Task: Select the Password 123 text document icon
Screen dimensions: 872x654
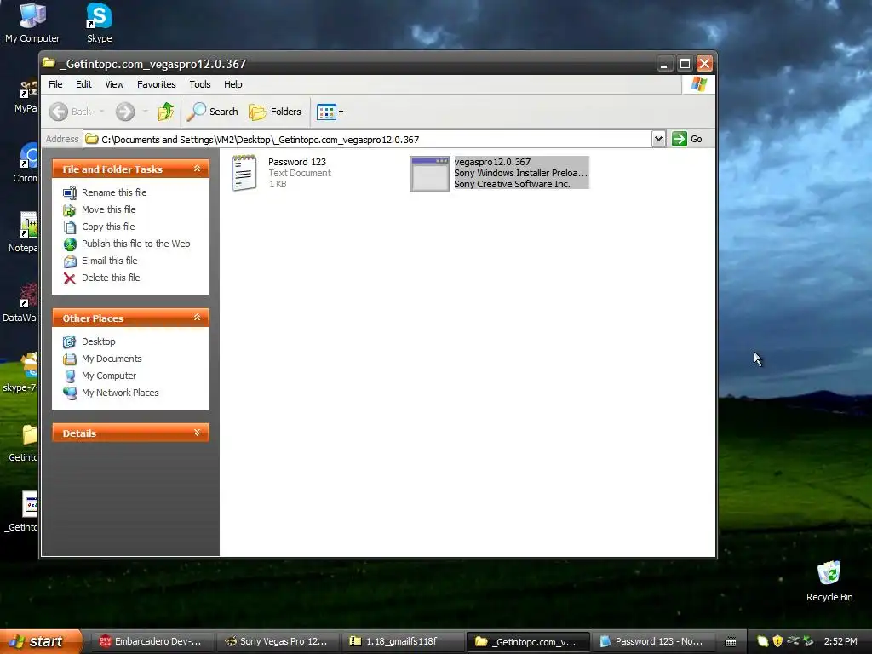Action: [x=244, y=173]
